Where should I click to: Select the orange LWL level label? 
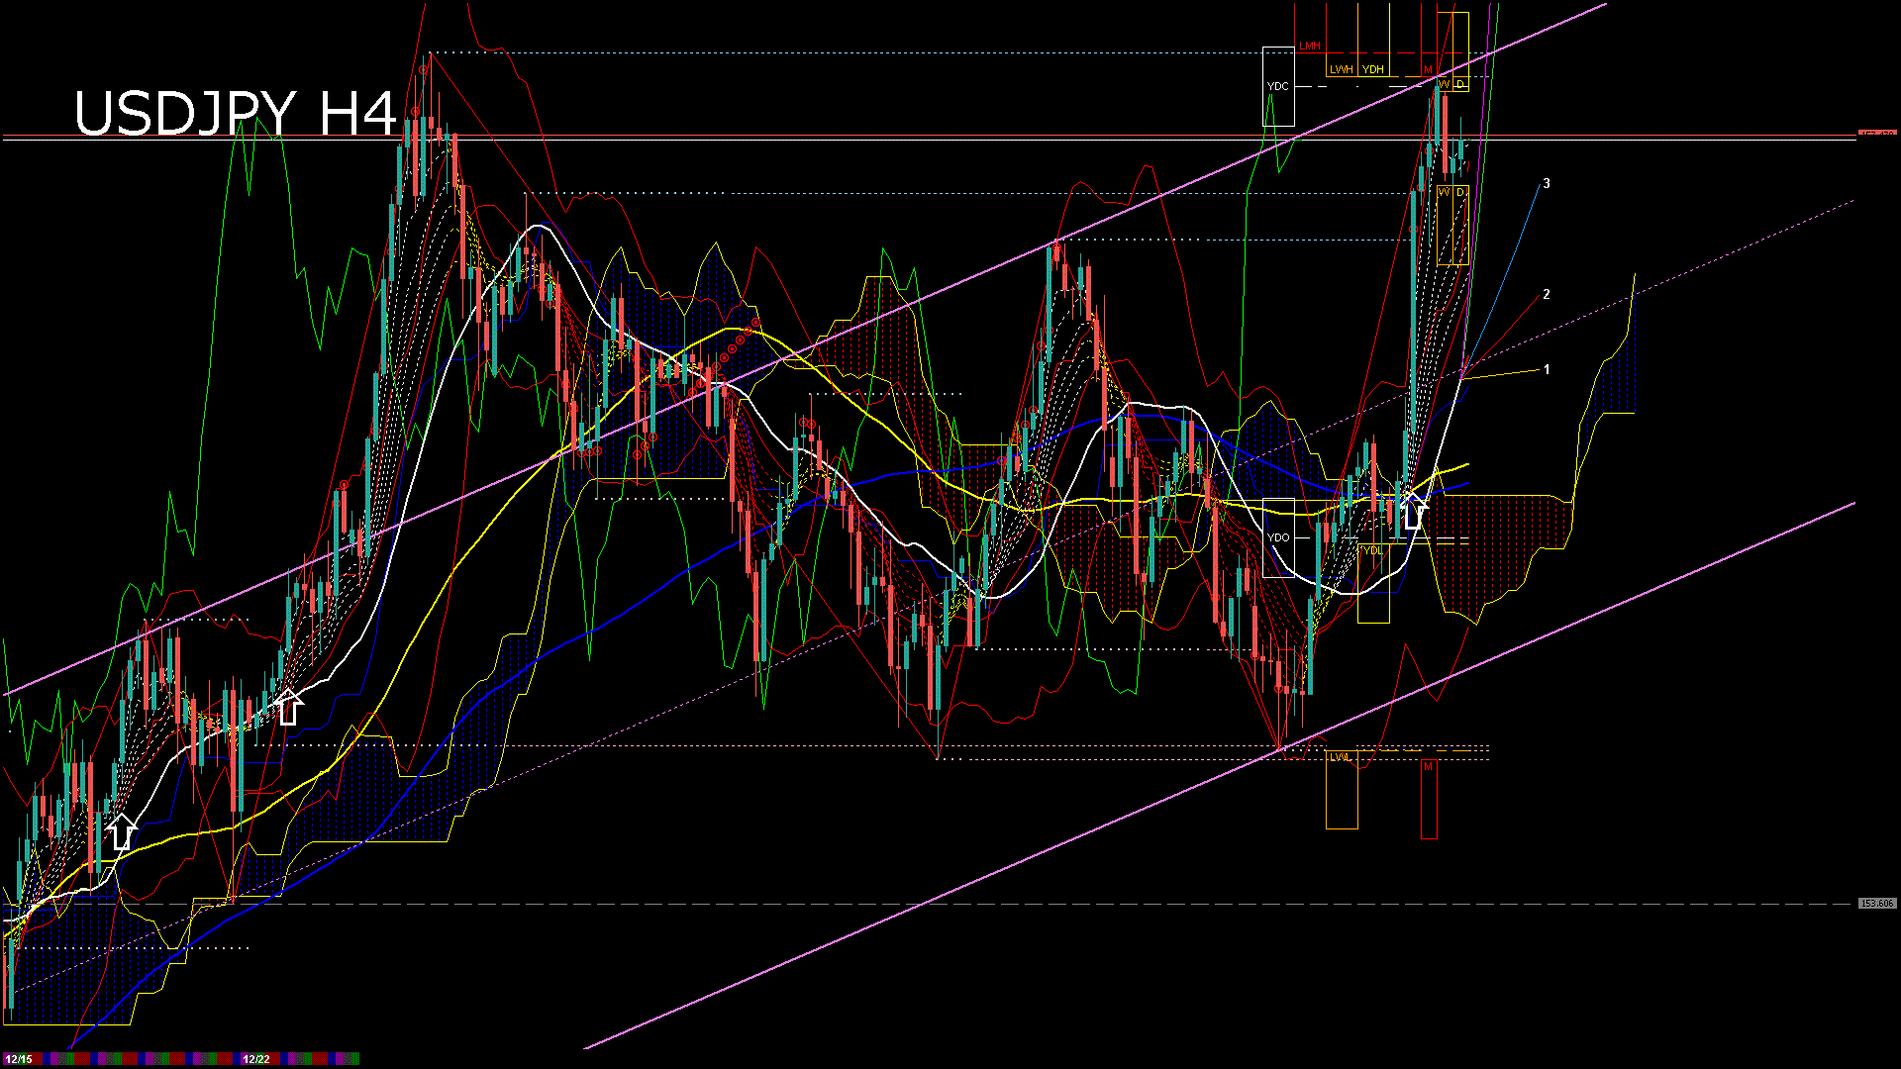tap(1340, 757)
